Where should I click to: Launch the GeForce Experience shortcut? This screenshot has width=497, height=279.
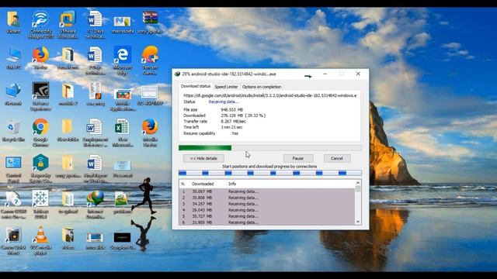[x=40, y=97]
